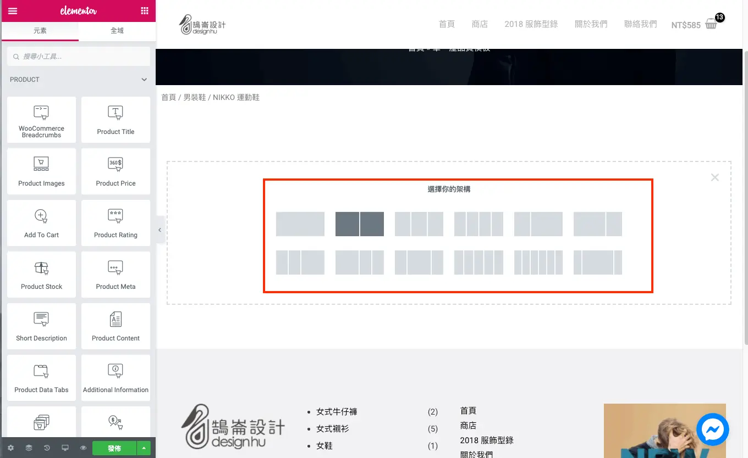Open the Elementor hamburger menu
Image resolution: width=748 pixels, height=458 pixels.
click(12, 11)
